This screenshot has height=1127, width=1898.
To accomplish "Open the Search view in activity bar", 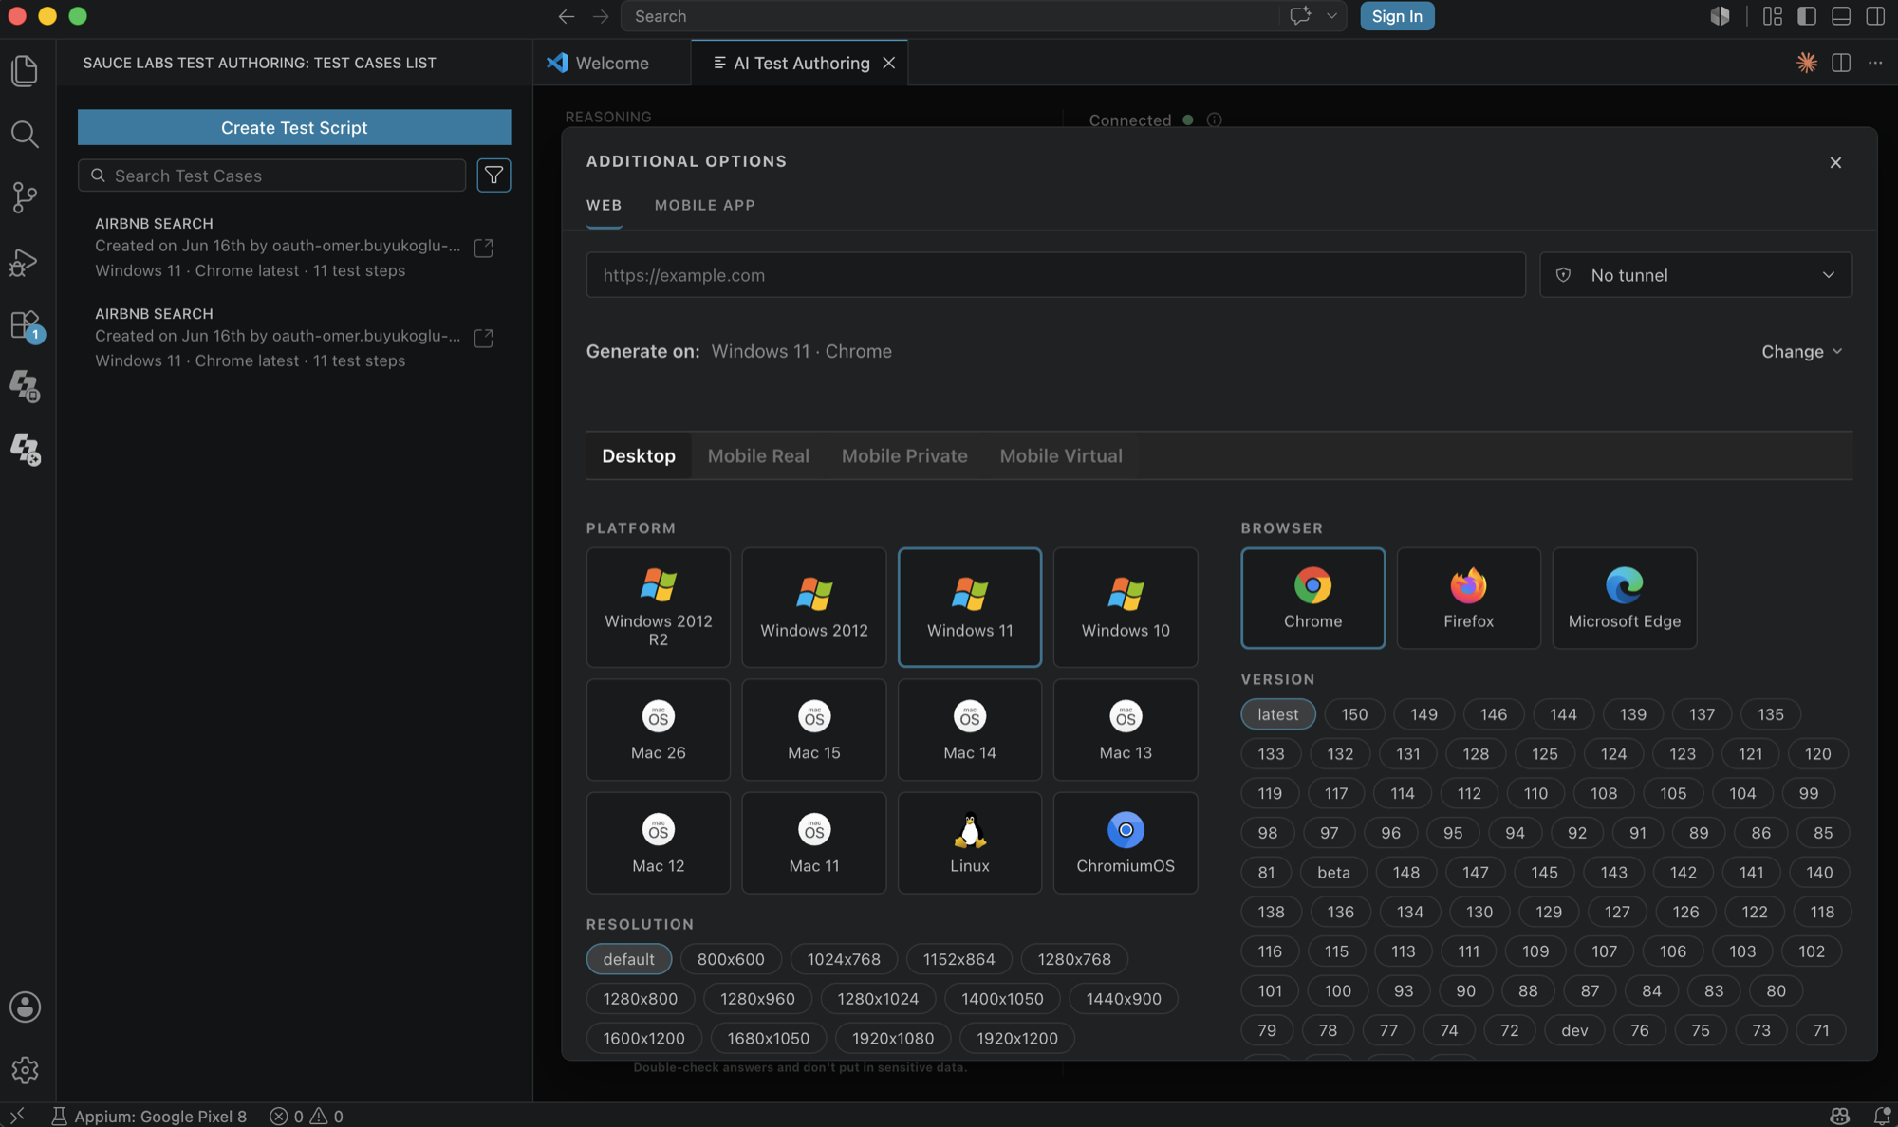I will (25, 134).
